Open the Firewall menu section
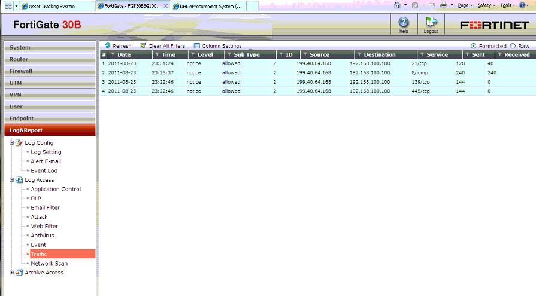The width and height of the screenshot is (536, 296). tap(50, 71)
